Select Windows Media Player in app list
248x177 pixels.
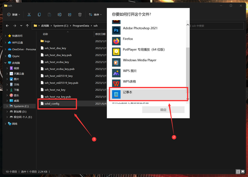click(139, 60)
